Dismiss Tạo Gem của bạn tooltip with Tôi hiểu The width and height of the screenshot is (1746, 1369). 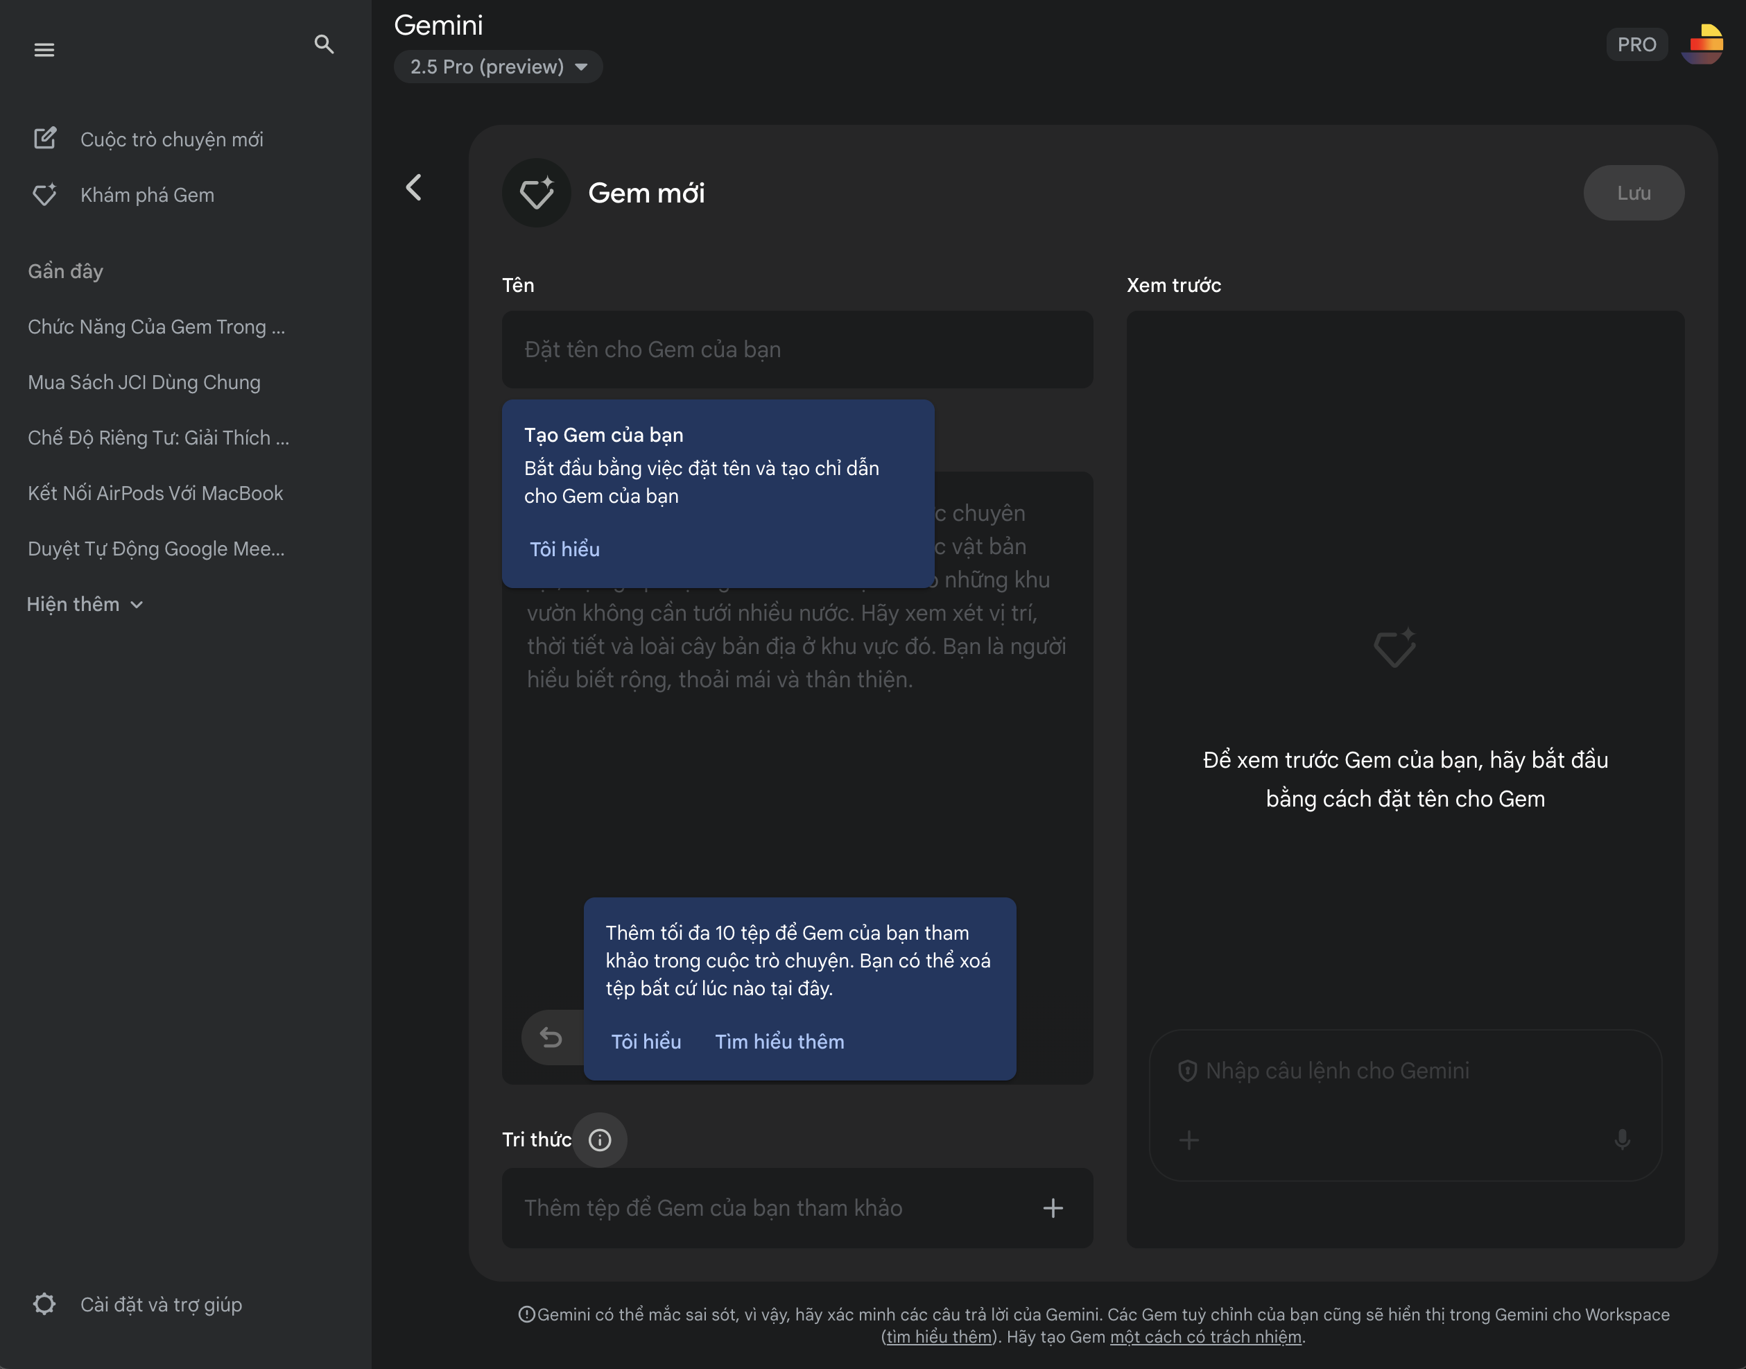click(x=564, y=549)
